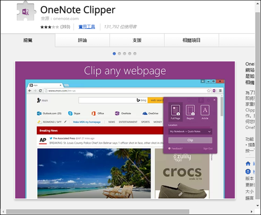Click the beach photo on msn
261x215 pixels.
[x=94, y=173]
